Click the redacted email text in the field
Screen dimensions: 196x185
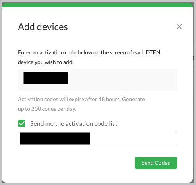click(55, 138)
